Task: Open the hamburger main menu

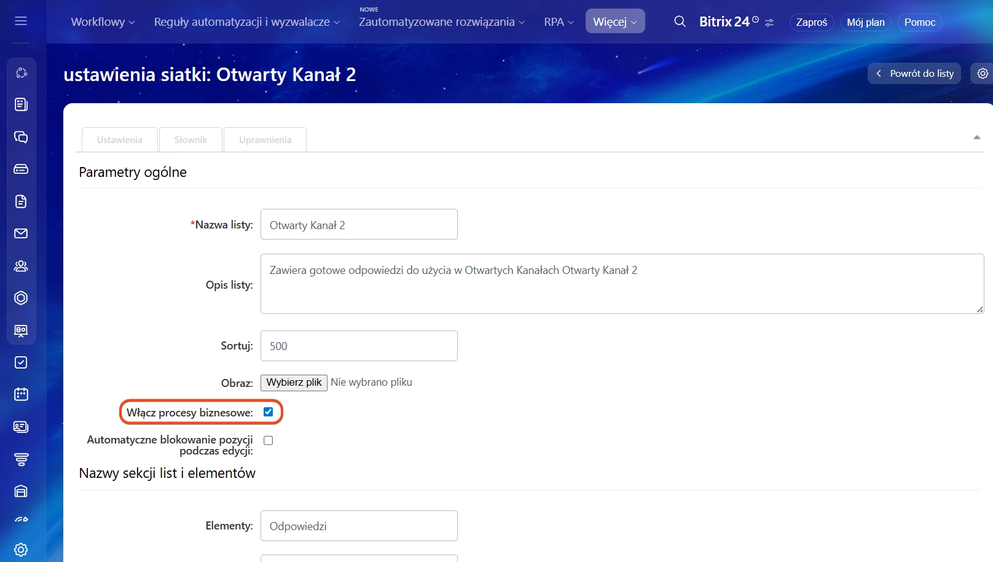Action: 21,21
